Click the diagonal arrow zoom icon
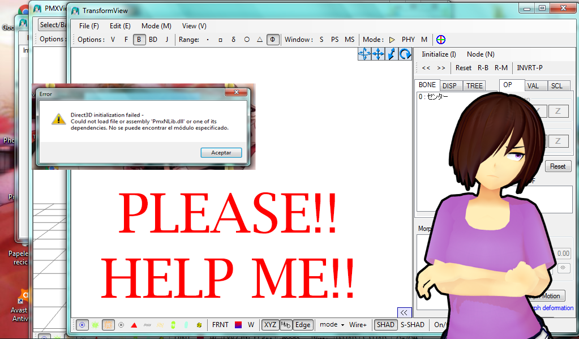This screenshot has width=579, height=339. pos(392,54)
